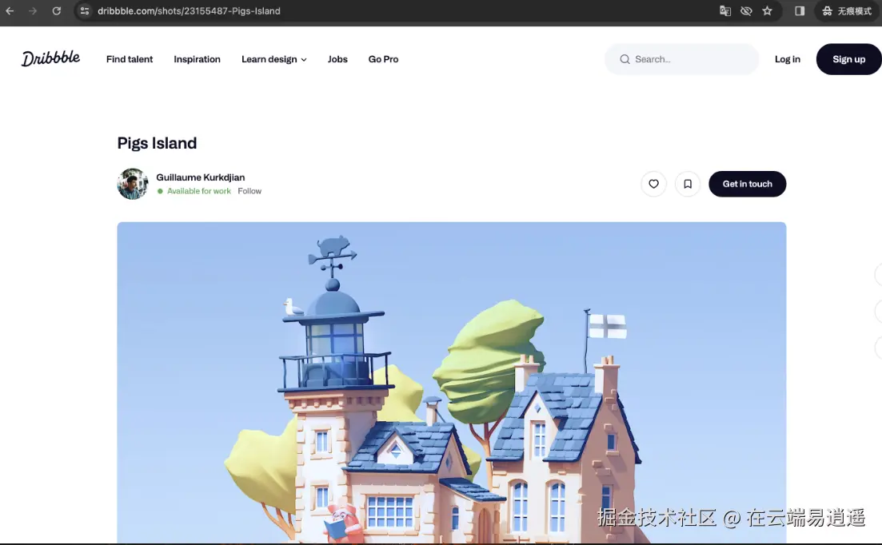Reload the page with the refresh icon

pyautogui.click(x=56, y=10)
